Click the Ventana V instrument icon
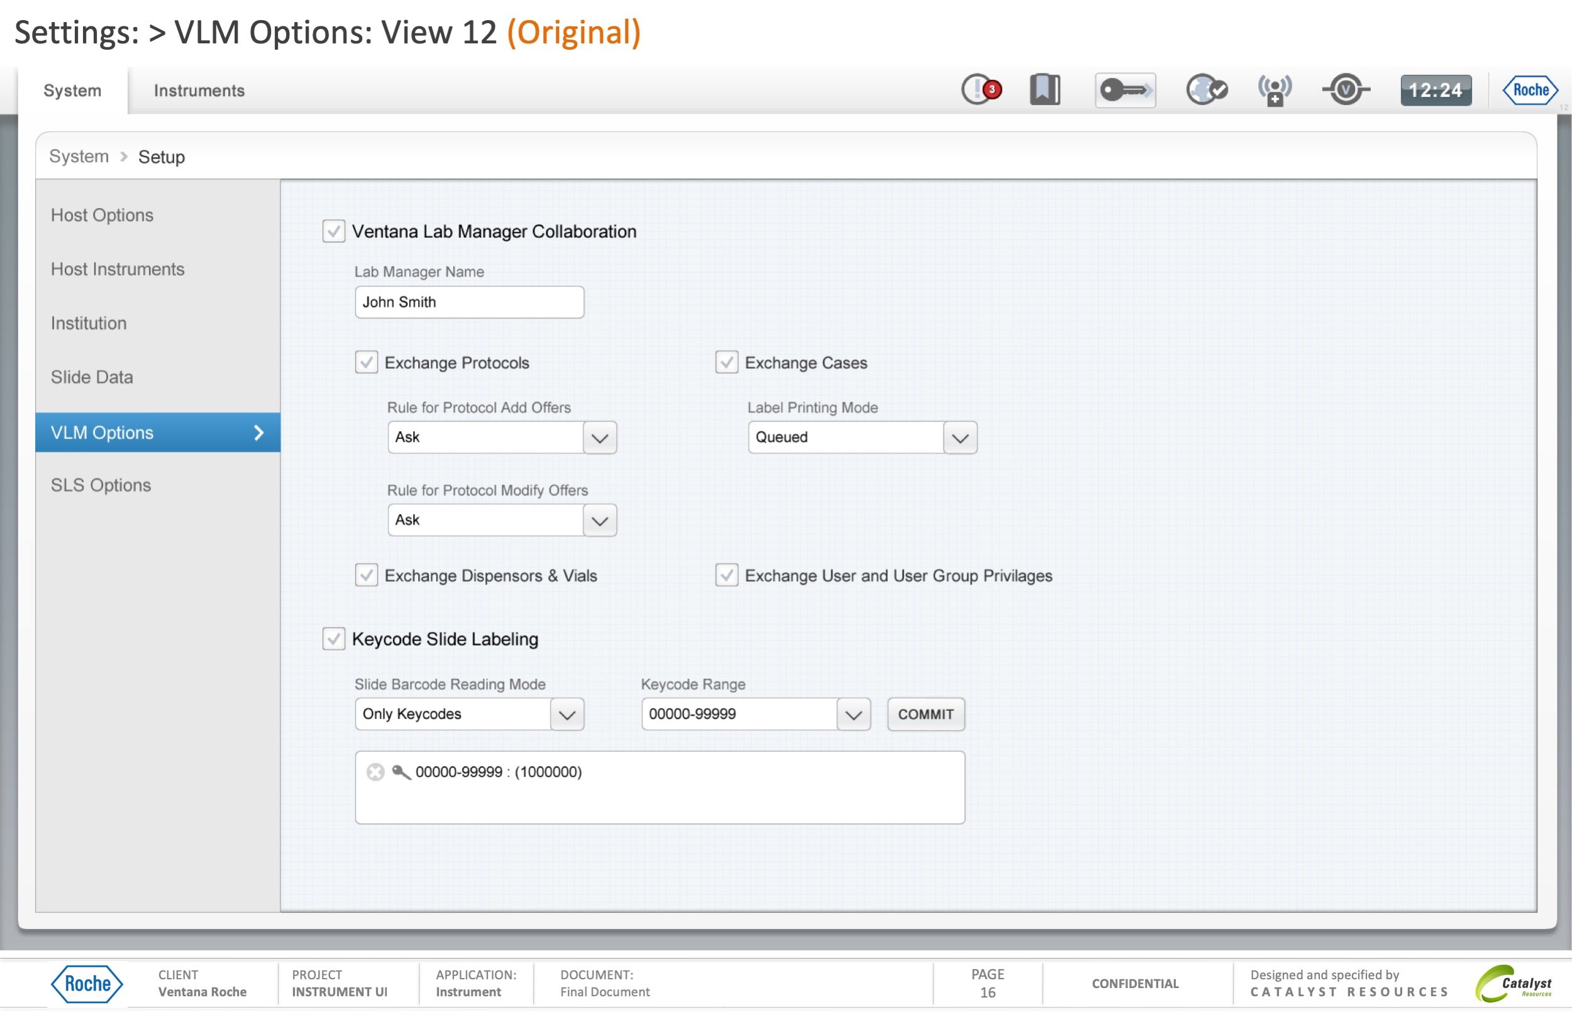 coord(1346,89)
